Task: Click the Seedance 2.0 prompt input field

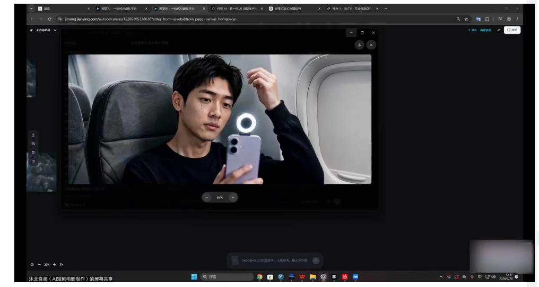Action: click(275, 260)
